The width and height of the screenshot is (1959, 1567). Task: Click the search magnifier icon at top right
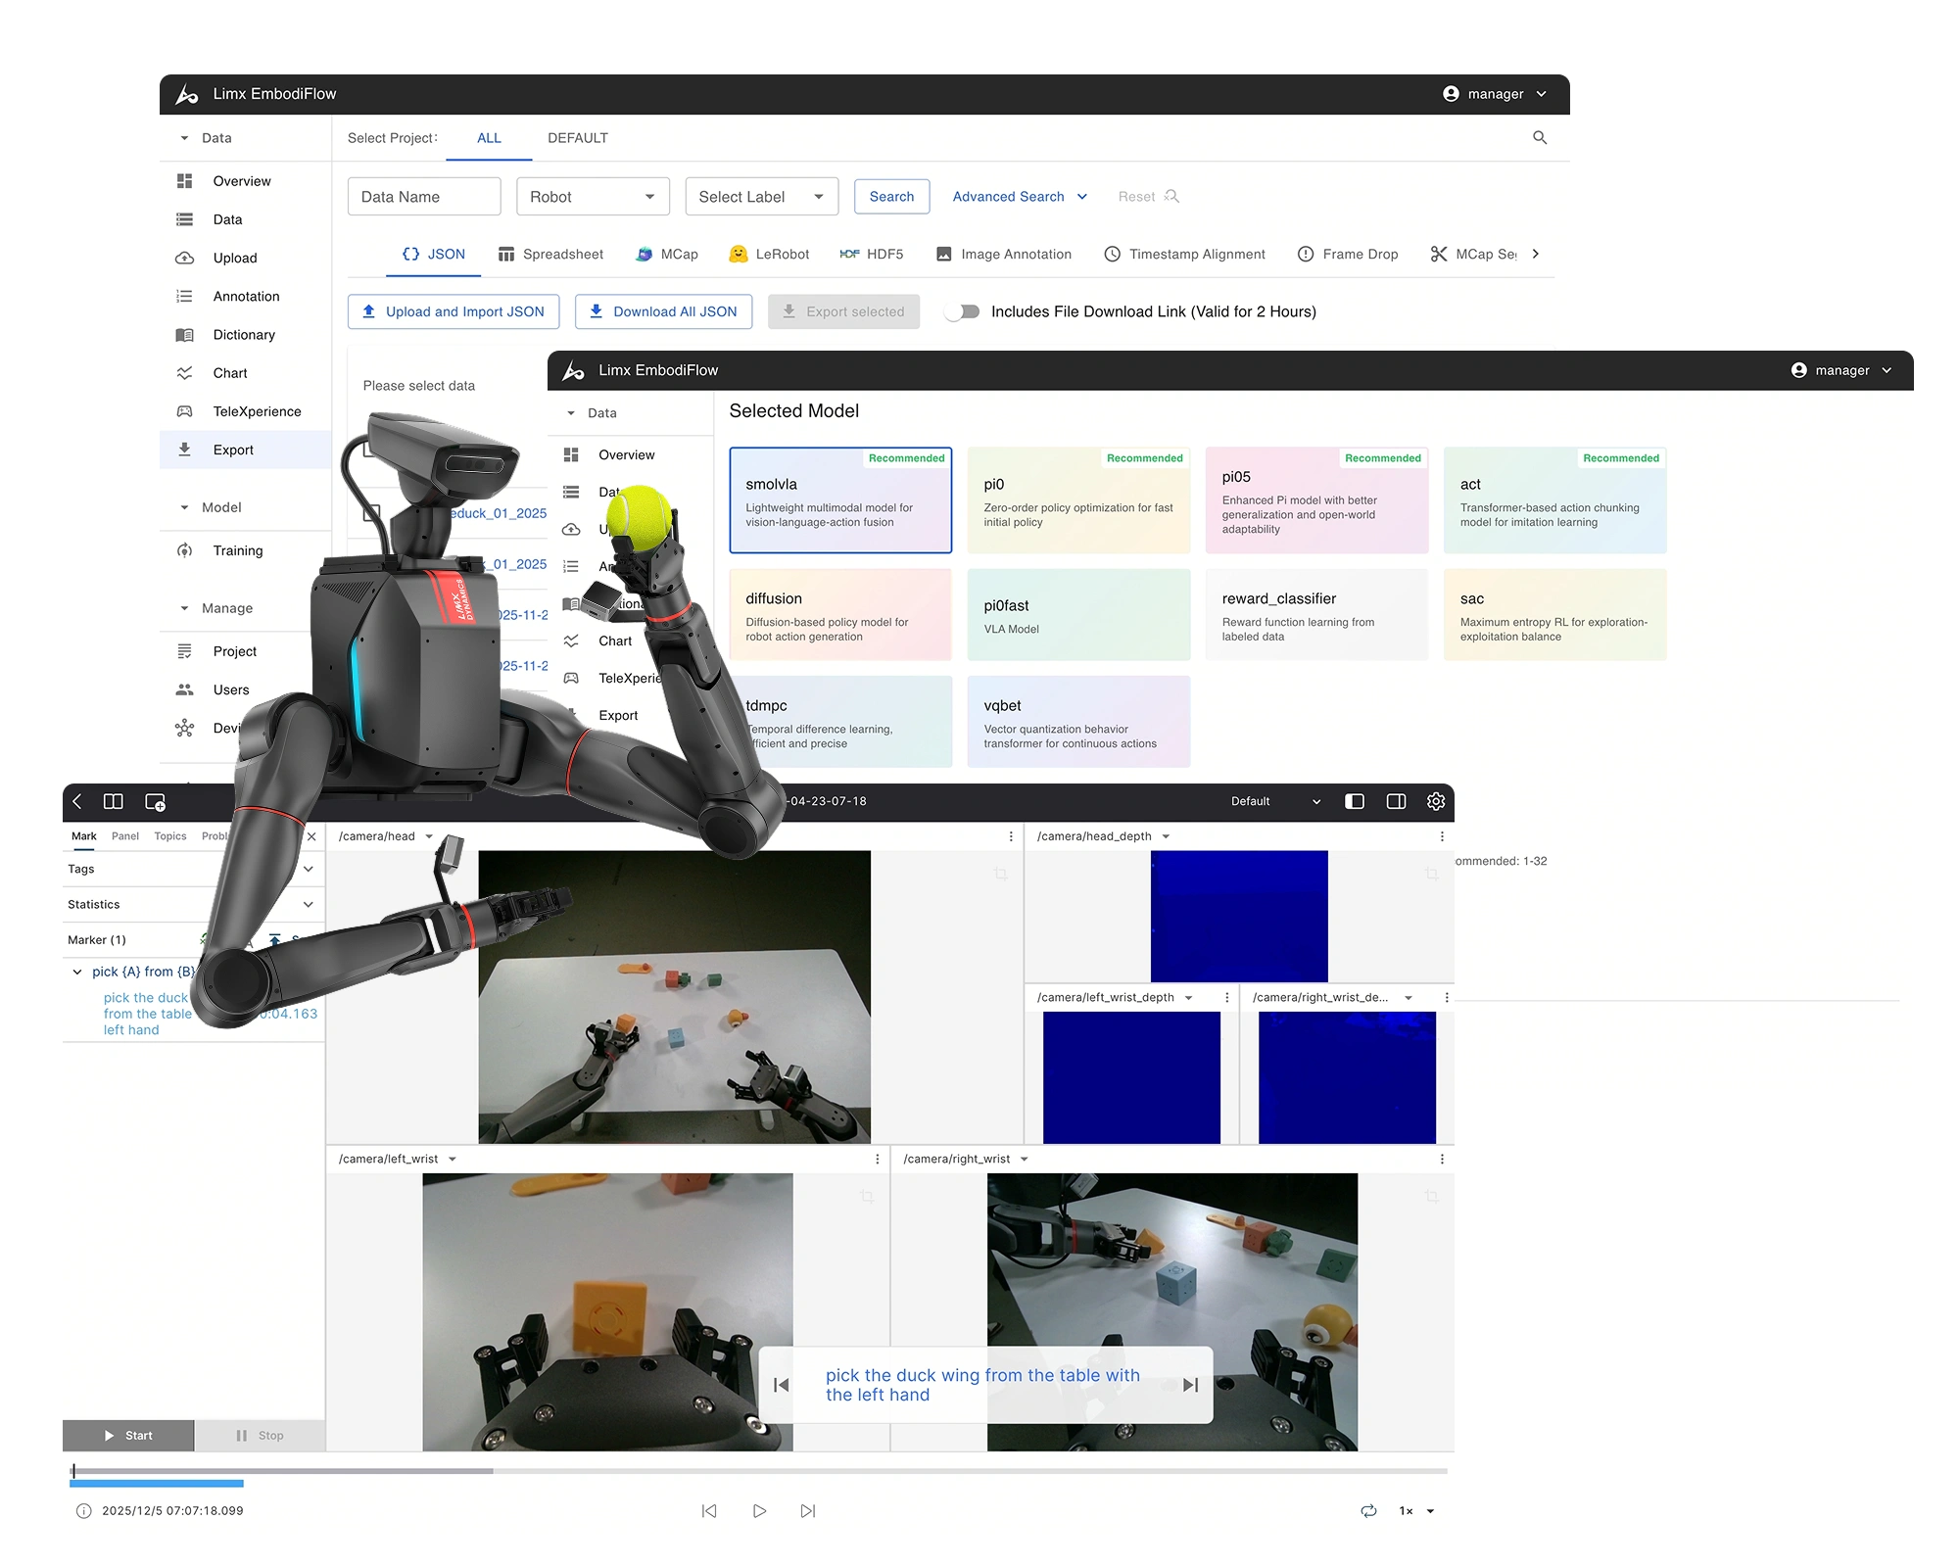(1540, 138)
